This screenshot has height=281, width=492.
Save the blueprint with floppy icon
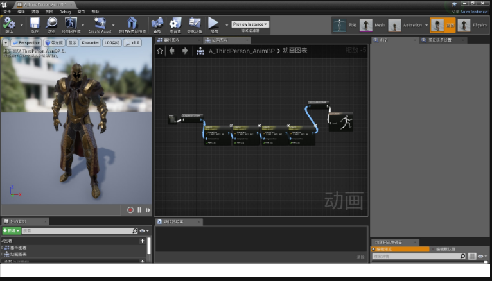click(34, 25)
